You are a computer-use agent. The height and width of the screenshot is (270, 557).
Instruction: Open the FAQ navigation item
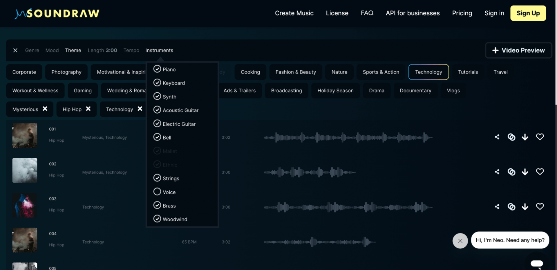(x=367, y=13)
